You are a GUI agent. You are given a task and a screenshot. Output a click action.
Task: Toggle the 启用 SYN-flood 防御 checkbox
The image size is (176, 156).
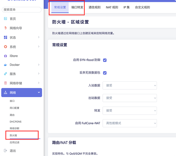click(x=105, y=60)
